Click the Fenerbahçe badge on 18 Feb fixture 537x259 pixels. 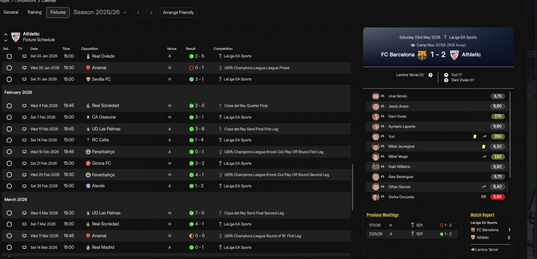[x=88, y=152]
